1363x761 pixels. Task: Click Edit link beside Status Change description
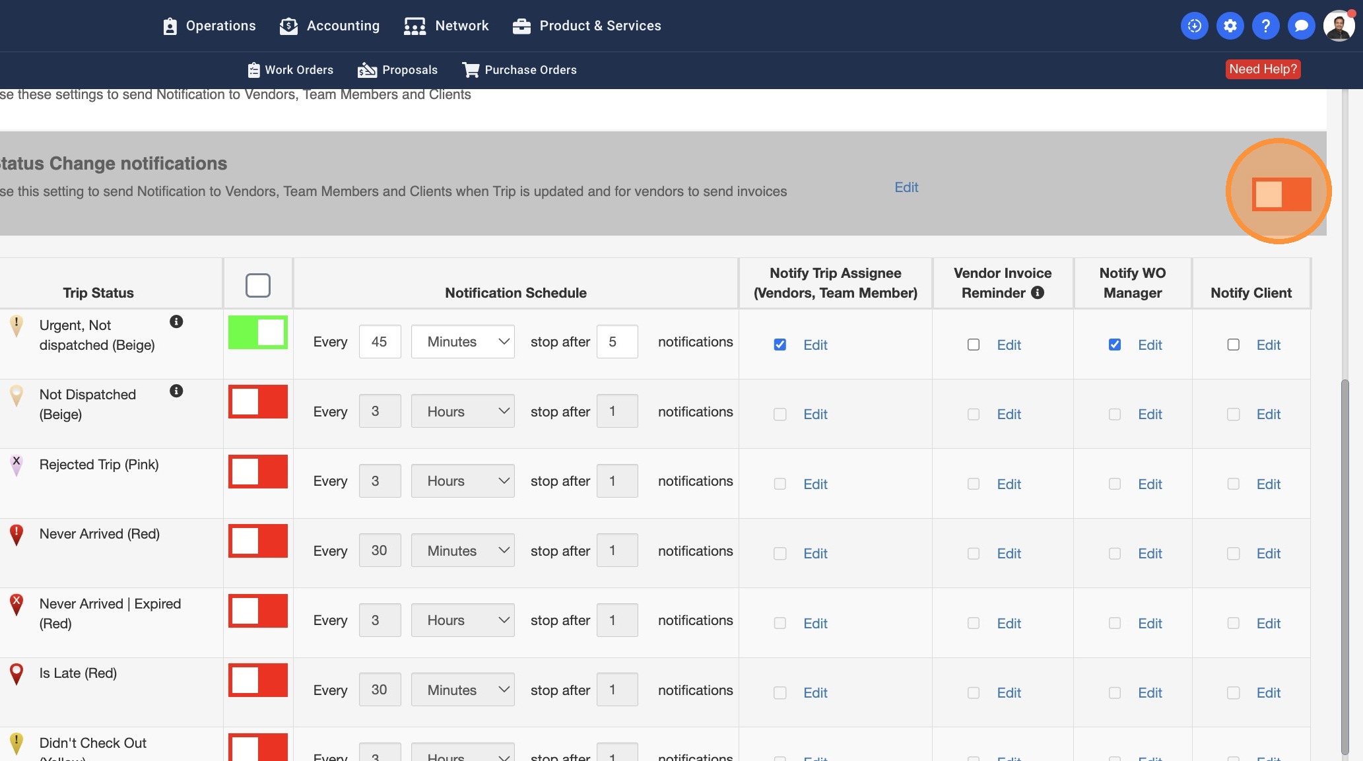[x=906, y=187]
